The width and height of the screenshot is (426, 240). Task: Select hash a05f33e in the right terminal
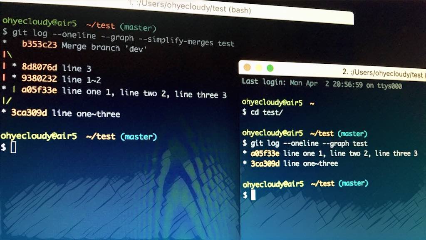point(265,153)
